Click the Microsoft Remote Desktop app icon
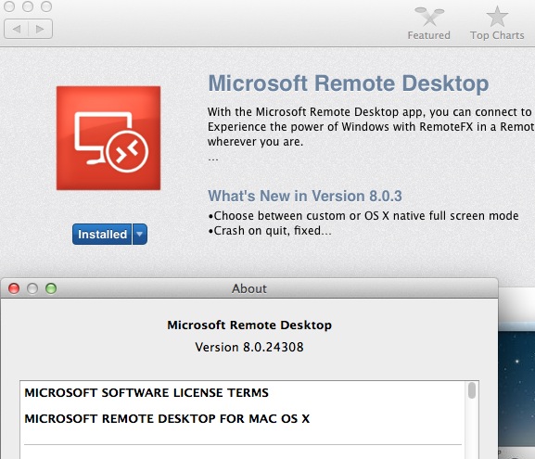This screenshot has height=459, width=535. (108, 138)
